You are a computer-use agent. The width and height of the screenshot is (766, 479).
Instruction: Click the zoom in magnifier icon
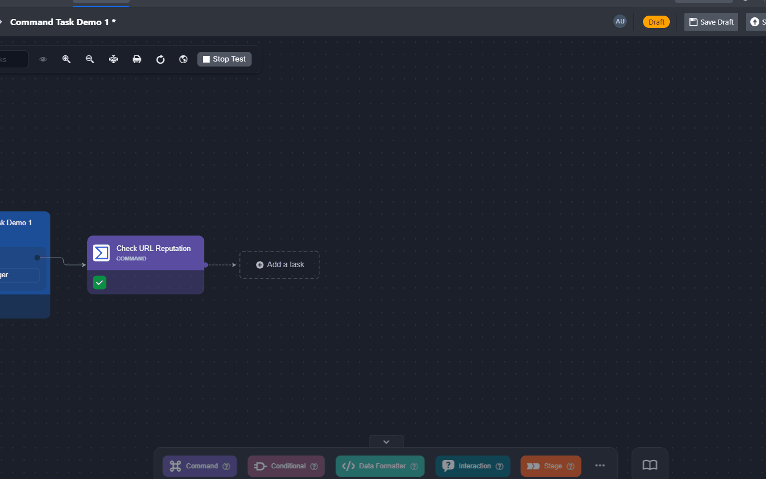(x=67, y=59)
